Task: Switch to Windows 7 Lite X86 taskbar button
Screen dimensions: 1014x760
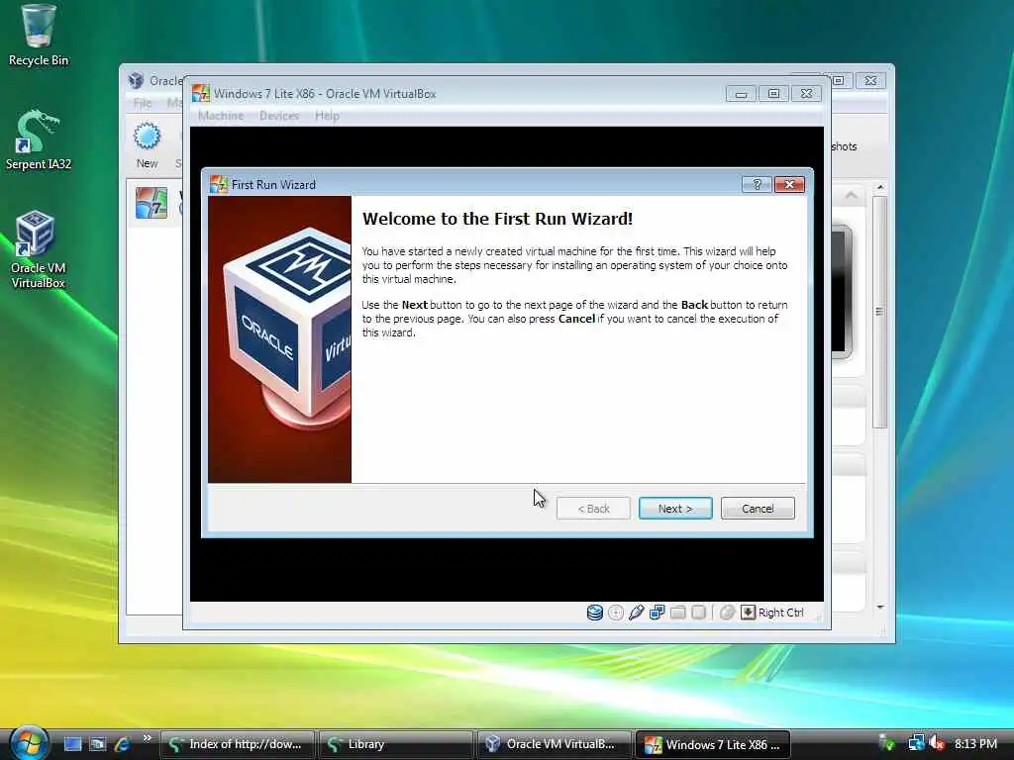Action: pyautogui.click(x=713, y=744)
